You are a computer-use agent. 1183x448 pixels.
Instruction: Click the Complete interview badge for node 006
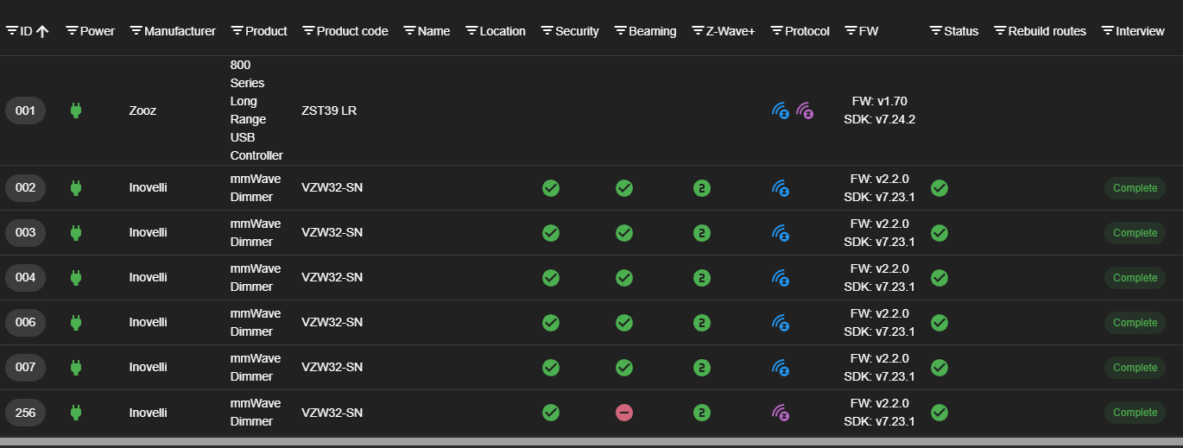[x=1135, y=323]
